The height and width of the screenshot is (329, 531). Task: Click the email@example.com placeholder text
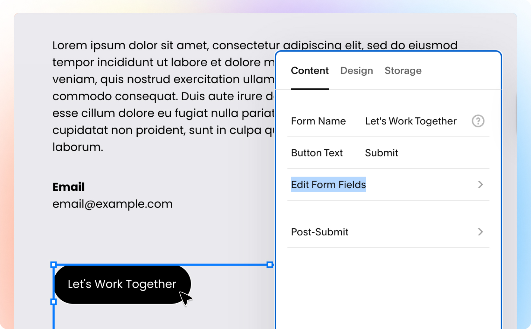tap(113, 204)
